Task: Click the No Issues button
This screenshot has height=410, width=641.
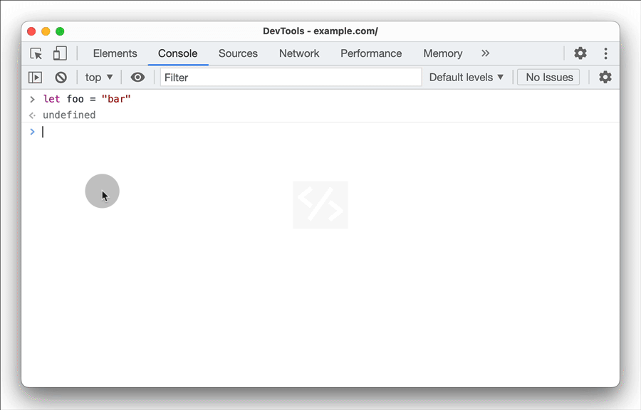Action: point(548,77)
